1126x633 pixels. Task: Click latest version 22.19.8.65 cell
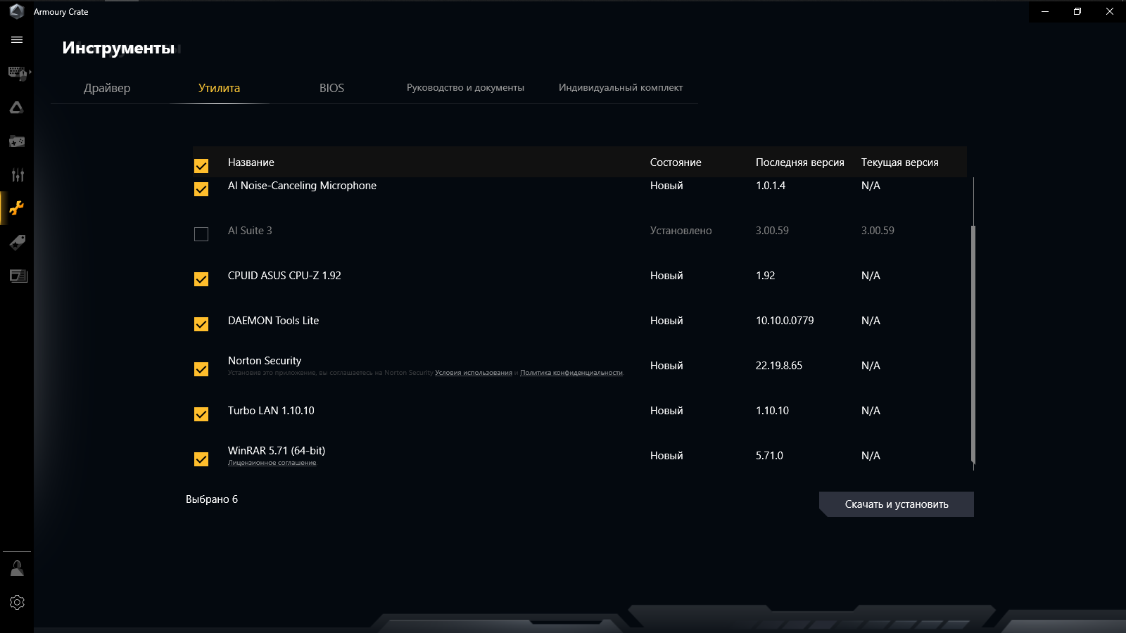[779, 366]
